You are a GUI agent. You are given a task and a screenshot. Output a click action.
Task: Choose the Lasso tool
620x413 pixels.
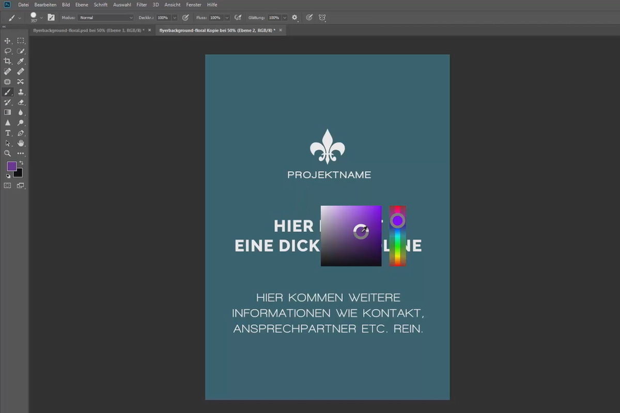(7, 51)
